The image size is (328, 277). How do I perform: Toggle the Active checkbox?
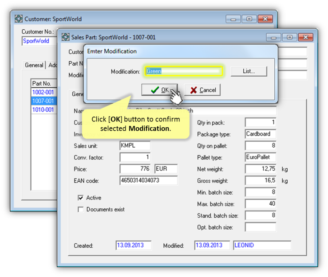[80, 198]
